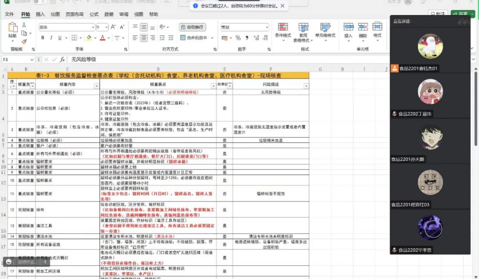Toggle center horizontal alignment button
Viewport: 479px width, 279px height.
[x=144, y=38]
